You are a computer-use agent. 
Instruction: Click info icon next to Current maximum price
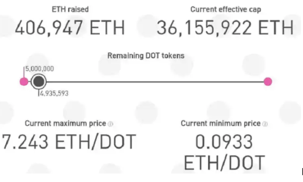pyautogui.click(x=110, y=124)
